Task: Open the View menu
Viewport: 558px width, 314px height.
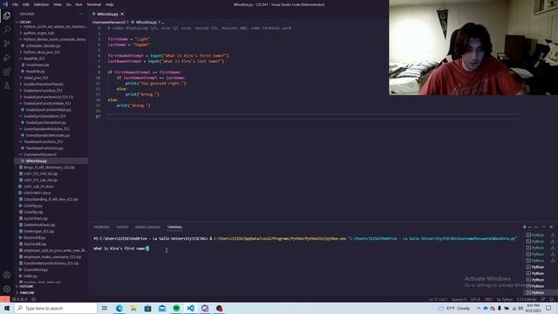Action: coord(58,4)
